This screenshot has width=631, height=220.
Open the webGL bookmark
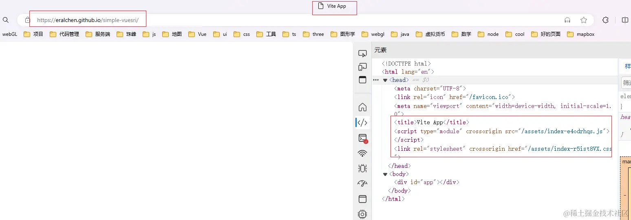10,34
